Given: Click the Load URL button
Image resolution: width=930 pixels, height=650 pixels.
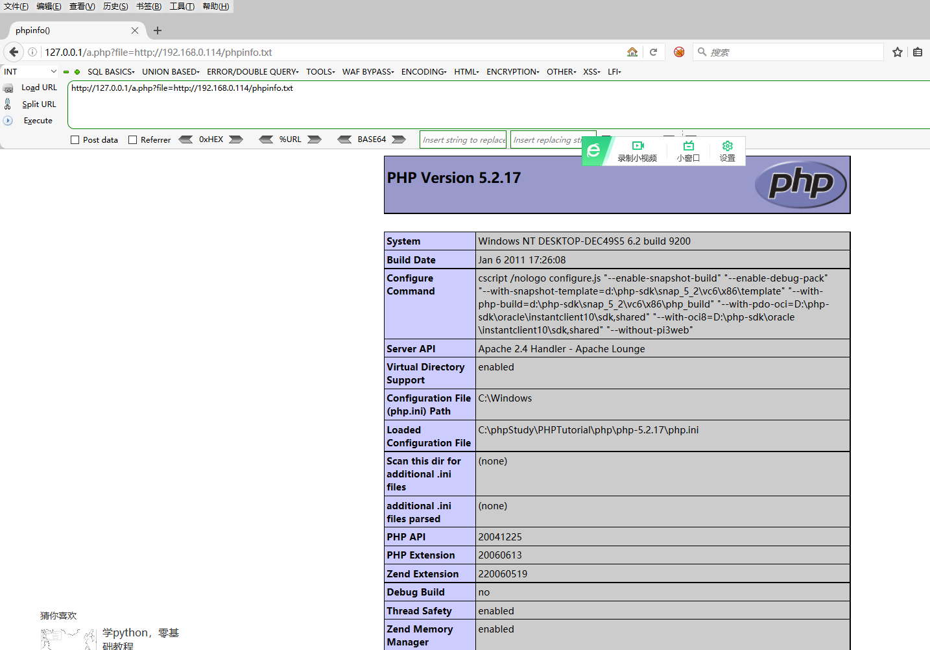Looking at the screenshot, I should coord(39,88).
